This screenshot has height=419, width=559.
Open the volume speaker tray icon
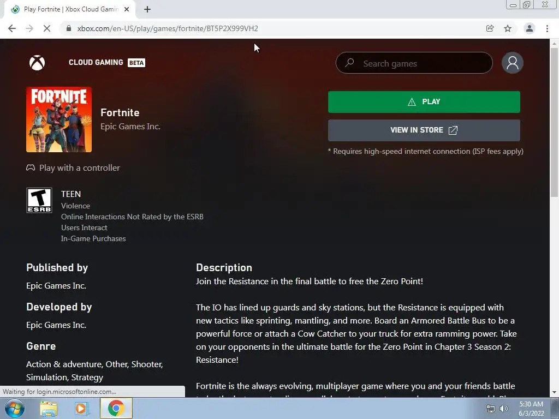pos(504,409)
